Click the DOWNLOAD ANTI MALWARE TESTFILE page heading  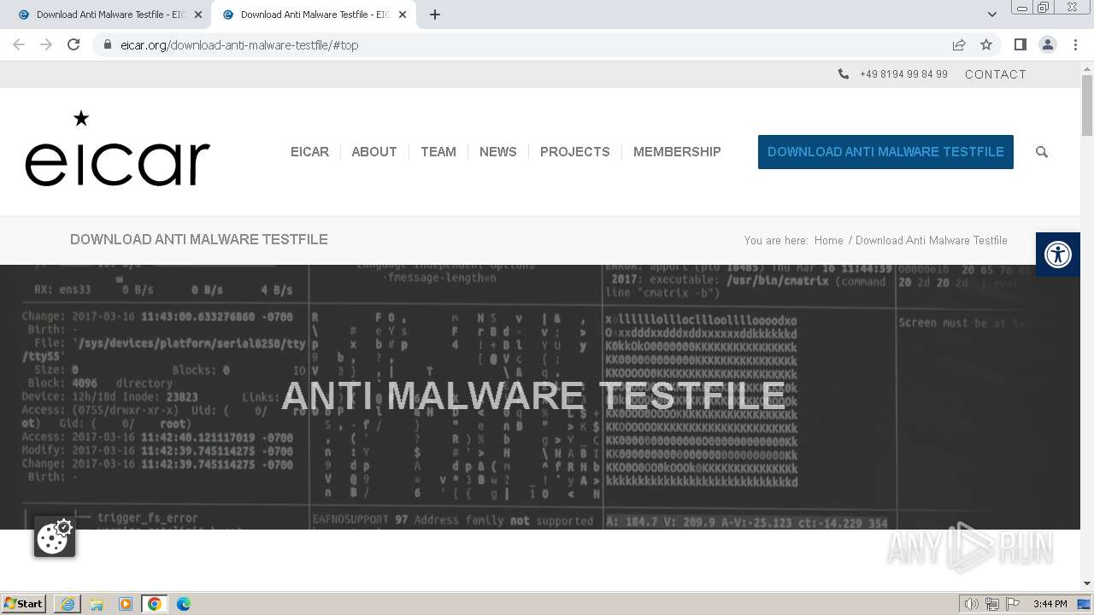(x=199, y=240)
